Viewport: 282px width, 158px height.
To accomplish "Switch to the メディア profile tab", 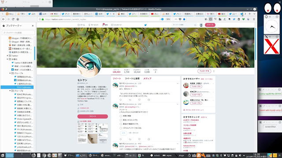I will [147, 79].
